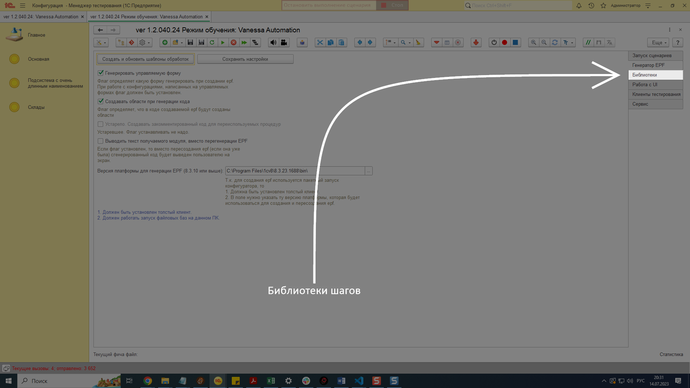Click the green double-slash comment icon
The width and height of the screenshot is (690, 388).
click(588, 42)
